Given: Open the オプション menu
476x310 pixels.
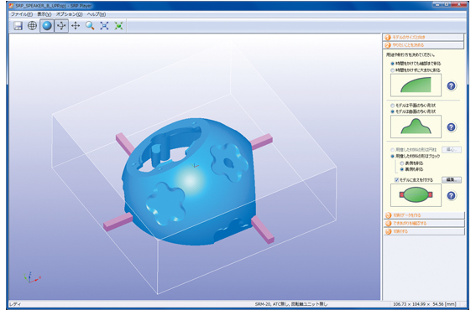Looking at the screenshot, I should point(69,14).
